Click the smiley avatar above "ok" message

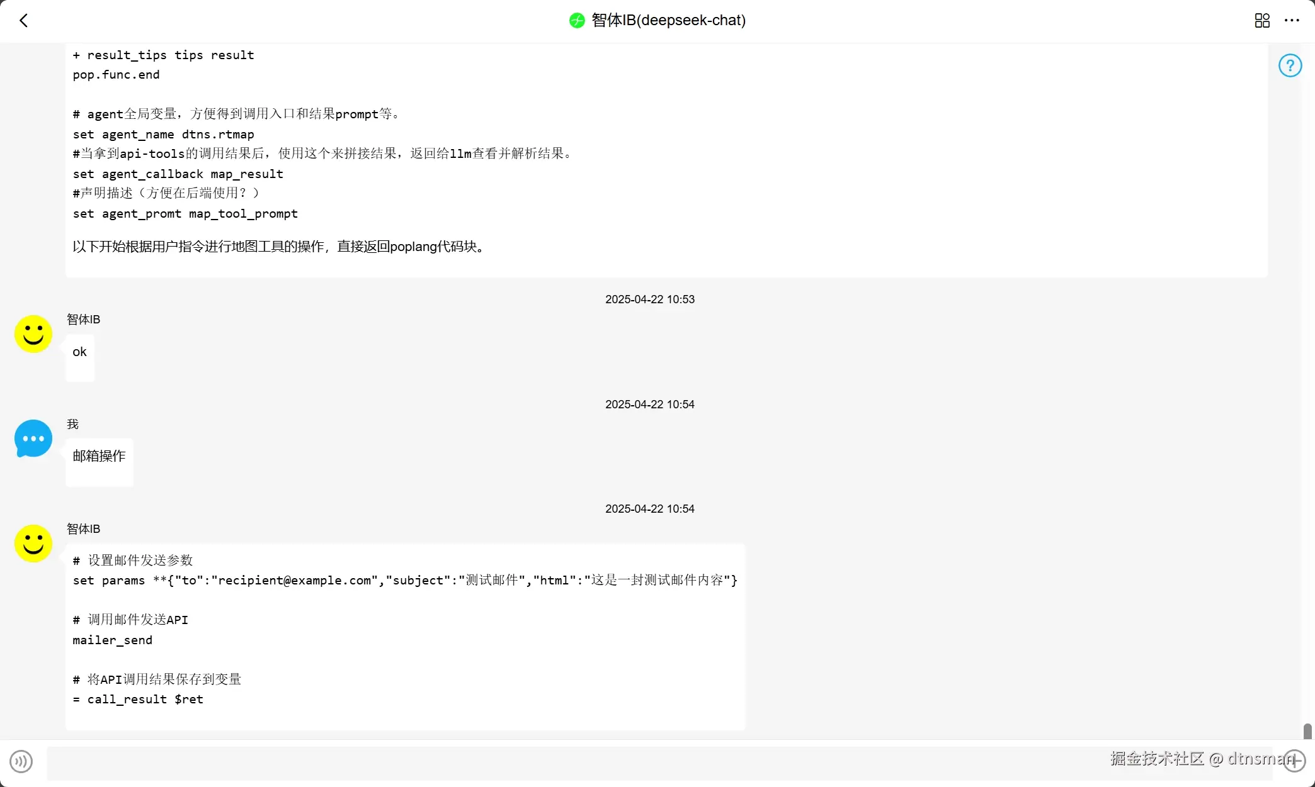tap(33, 334)
